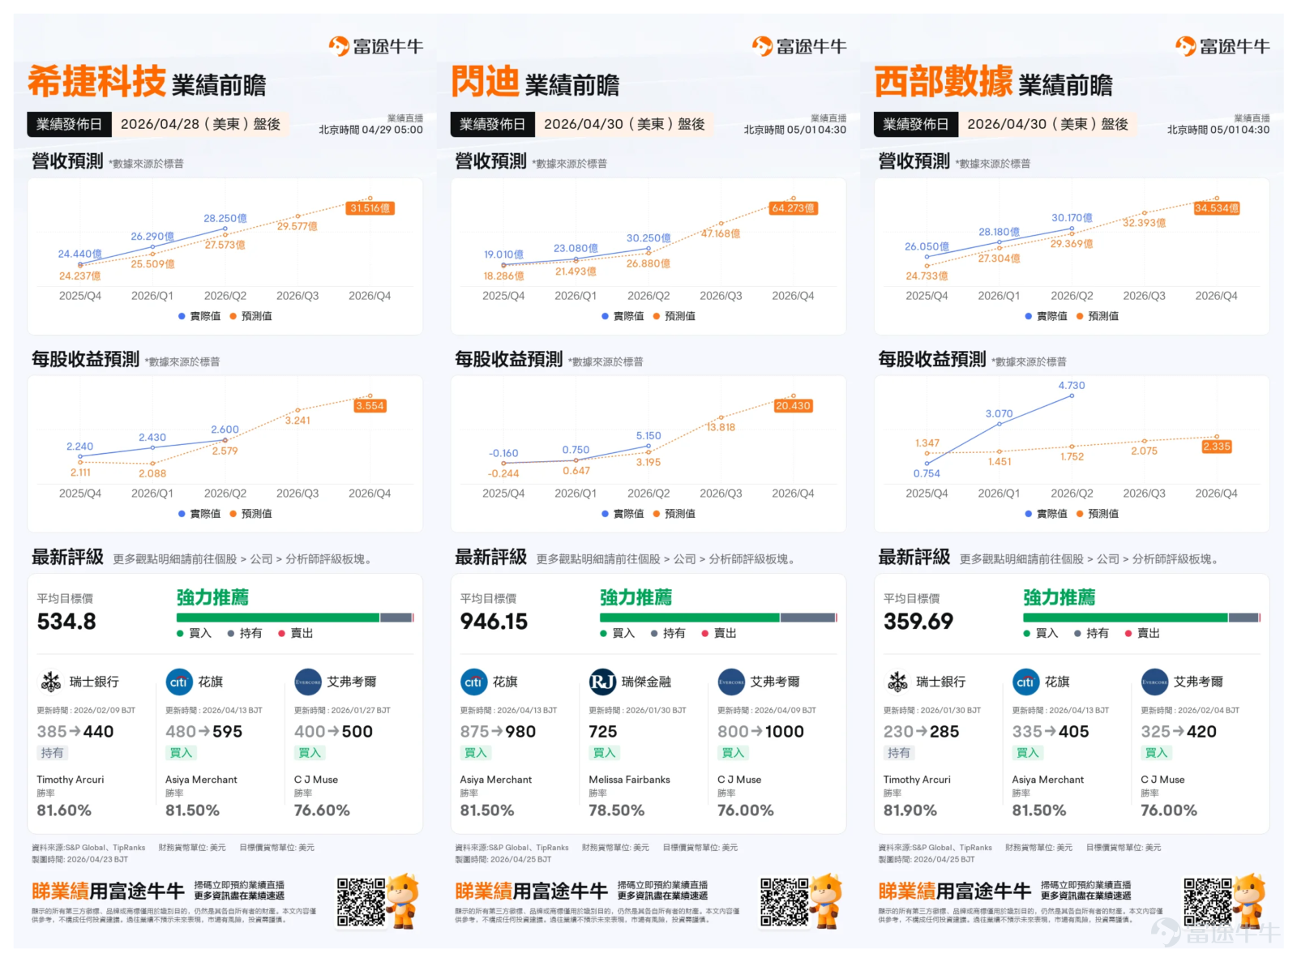Click the 4.730 EPS value in 西部數據 chart
1297x962 pixels.
pyautogui.click(x=1071, y=386)
